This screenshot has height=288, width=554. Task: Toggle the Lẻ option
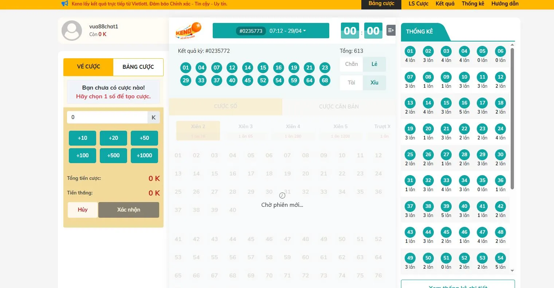(374, 64)
